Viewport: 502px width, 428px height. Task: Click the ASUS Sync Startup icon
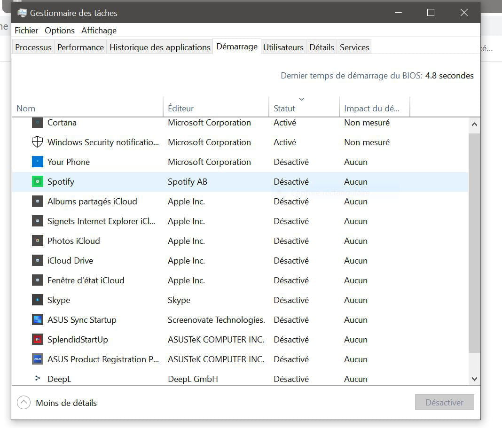pos(37,320)
